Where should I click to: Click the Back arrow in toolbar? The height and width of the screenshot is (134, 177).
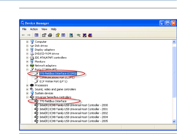coord(23,35)
